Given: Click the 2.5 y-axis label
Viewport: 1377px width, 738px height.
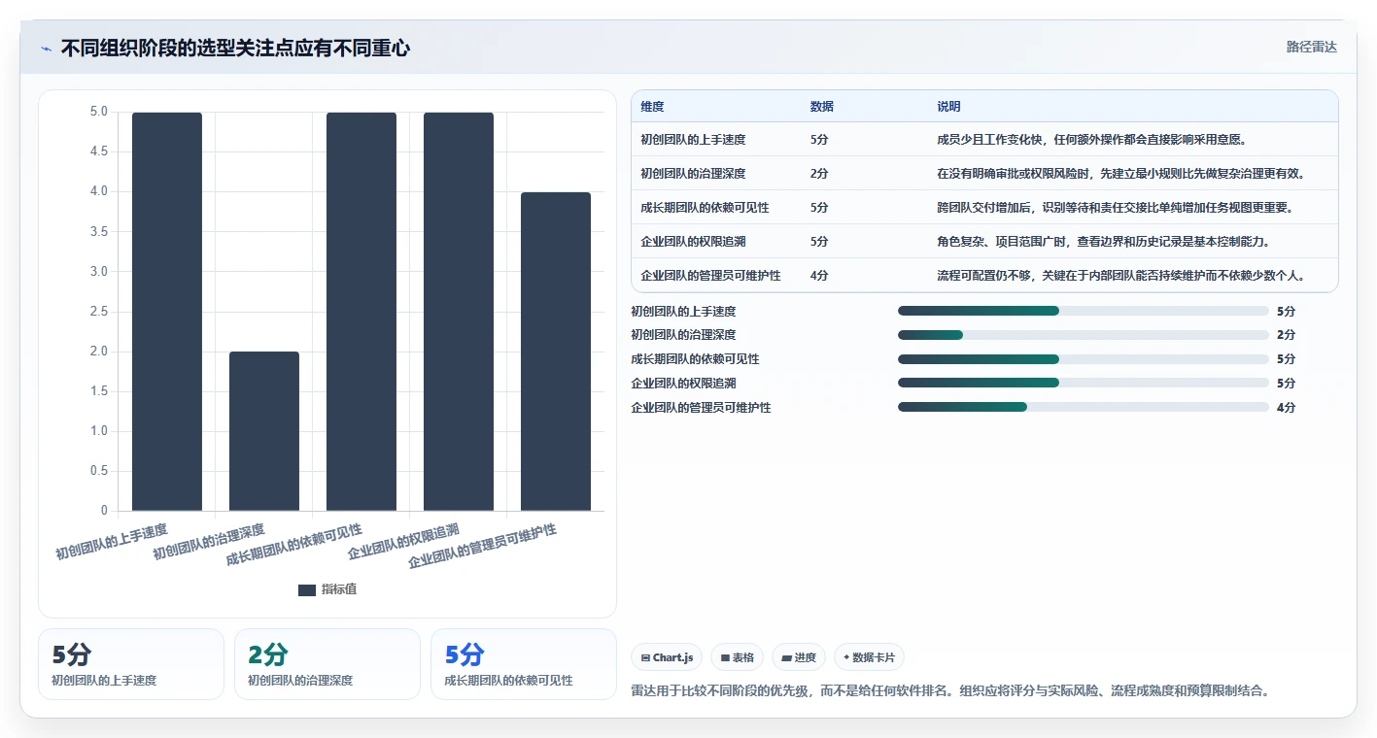Looking at the screenshot, I should pyautogui.click(x=98, y=312).
